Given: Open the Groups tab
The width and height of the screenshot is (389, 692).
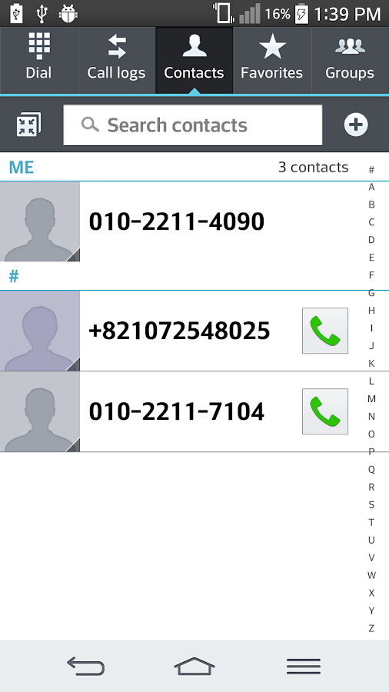Looking at the screenshot, I should point(351,61).
